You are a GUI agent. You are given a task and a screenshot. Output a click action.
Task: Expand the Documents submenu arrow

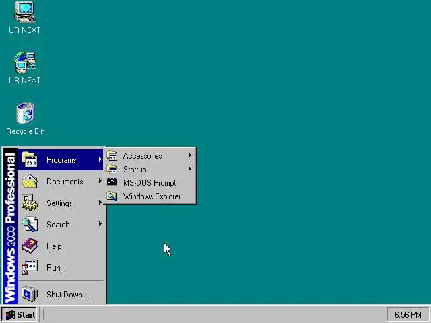coord(100,181)
